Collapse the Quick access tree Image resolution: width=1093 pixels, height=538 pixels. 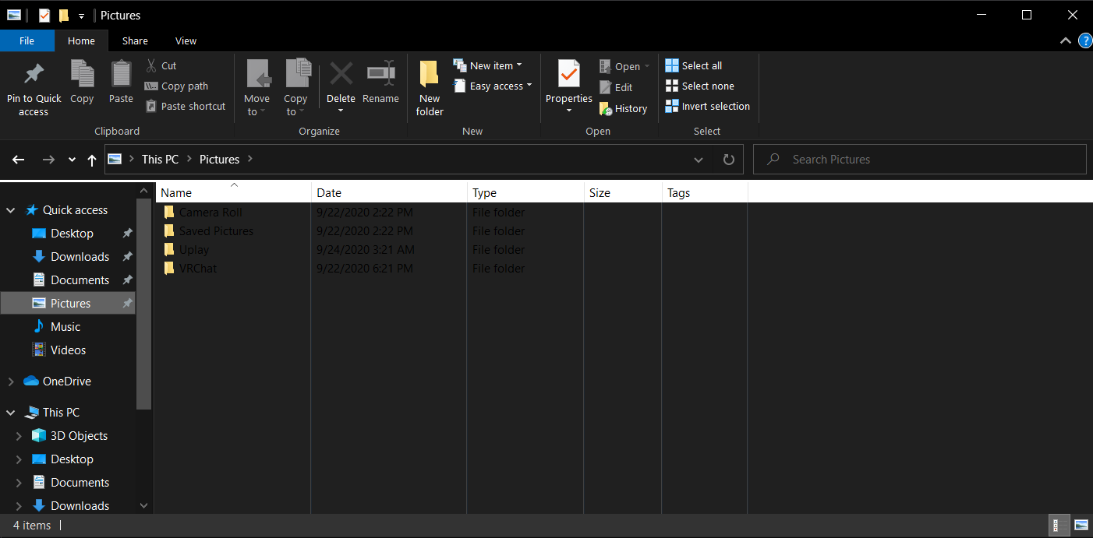point(11,210)
